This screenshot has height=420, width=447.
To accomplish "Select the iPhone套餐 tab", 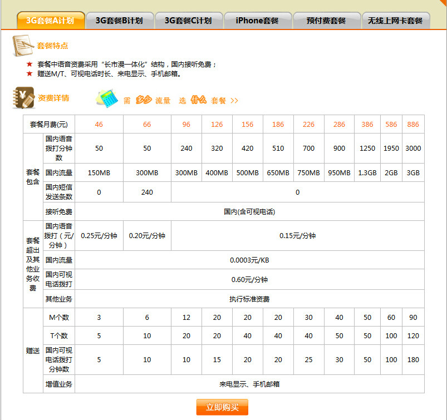I will pyautogui.click(x=257, y=19).
